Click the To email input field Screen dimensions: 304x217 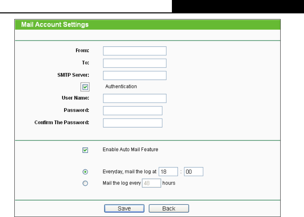pyautogui.click(x=134, y=63)
